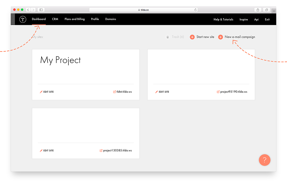Screen dimensions: 287x187
Task: Open the Dashboard tab
Action: pos(39,19)
